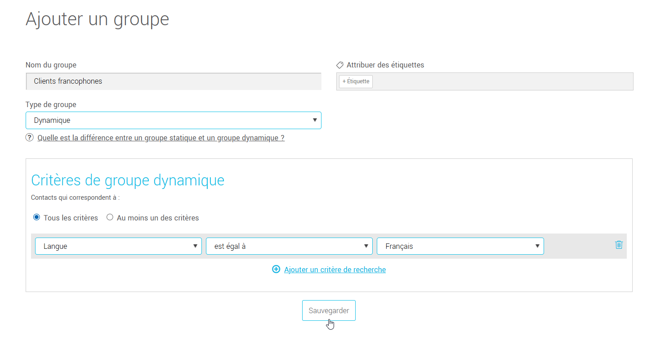The image size is (665, 337).
Task: Click the Sauvegarder button
Action: pyautogui.click(x=329, y=310)
